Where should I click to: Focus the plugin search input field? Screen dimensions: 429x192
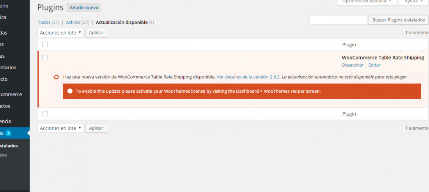point(338,20)
